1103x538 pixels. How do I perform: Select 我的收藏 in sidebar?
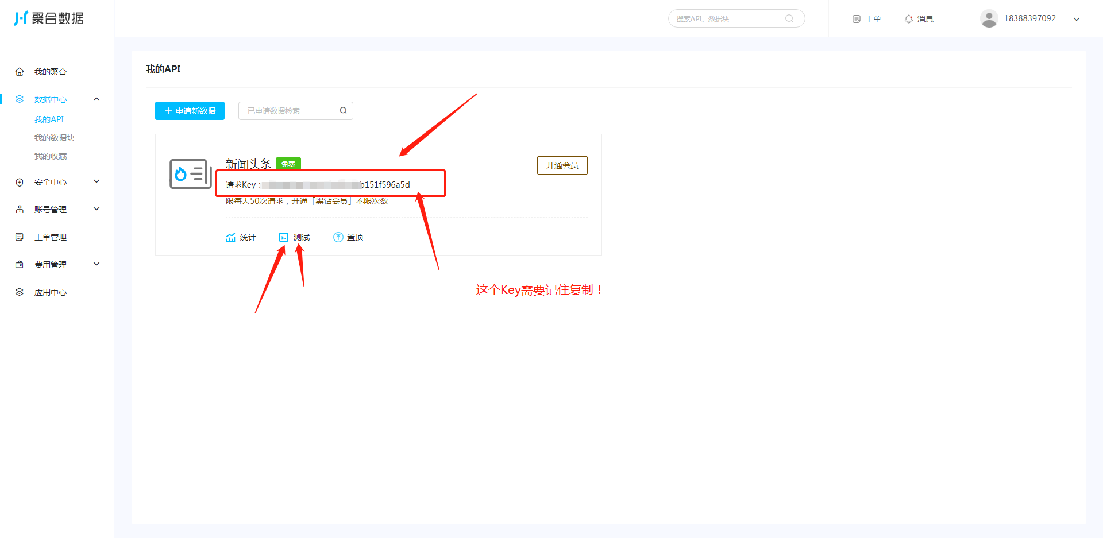point(51,156)
